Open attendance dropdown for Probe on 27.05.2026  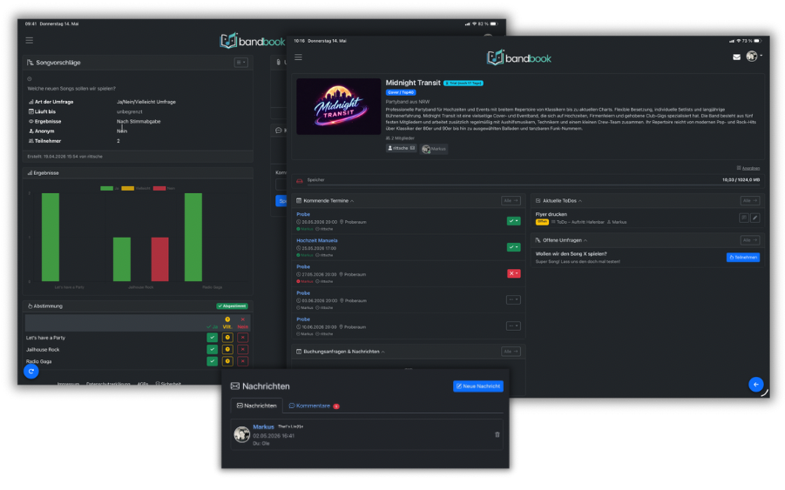tap(514, 273)
